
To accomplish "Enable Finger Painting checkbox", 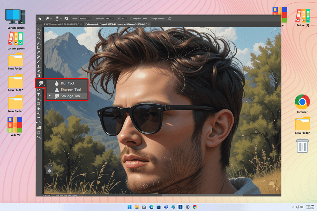I will click(151, 19).
